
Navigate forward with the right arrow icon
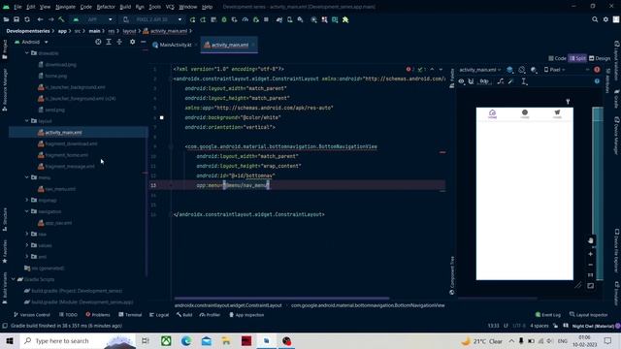coord(50,19)
